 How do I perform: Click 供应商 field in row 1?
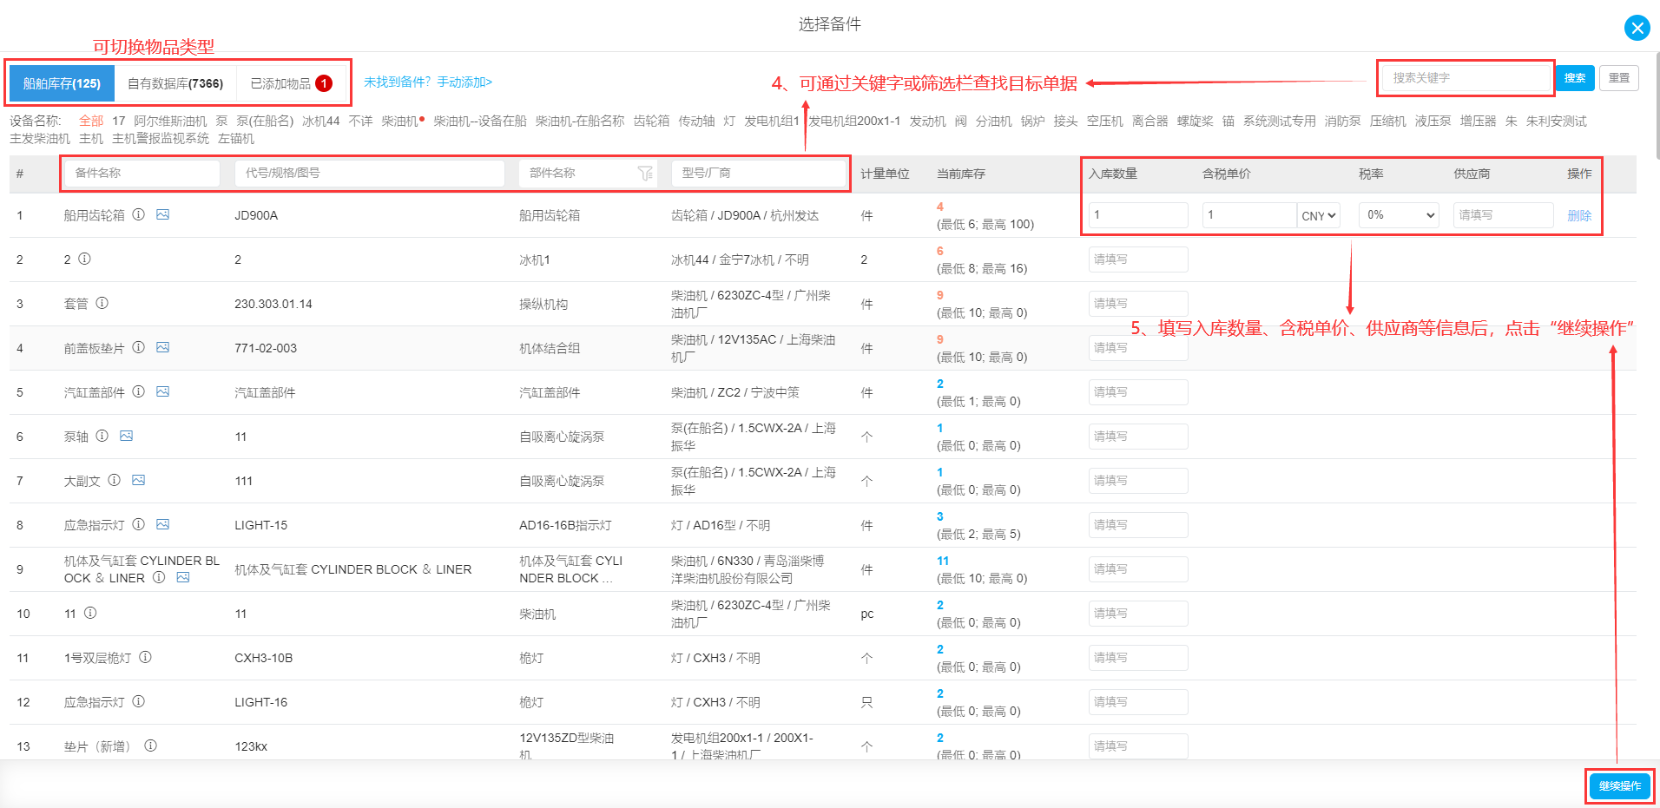click(1503, 215)
